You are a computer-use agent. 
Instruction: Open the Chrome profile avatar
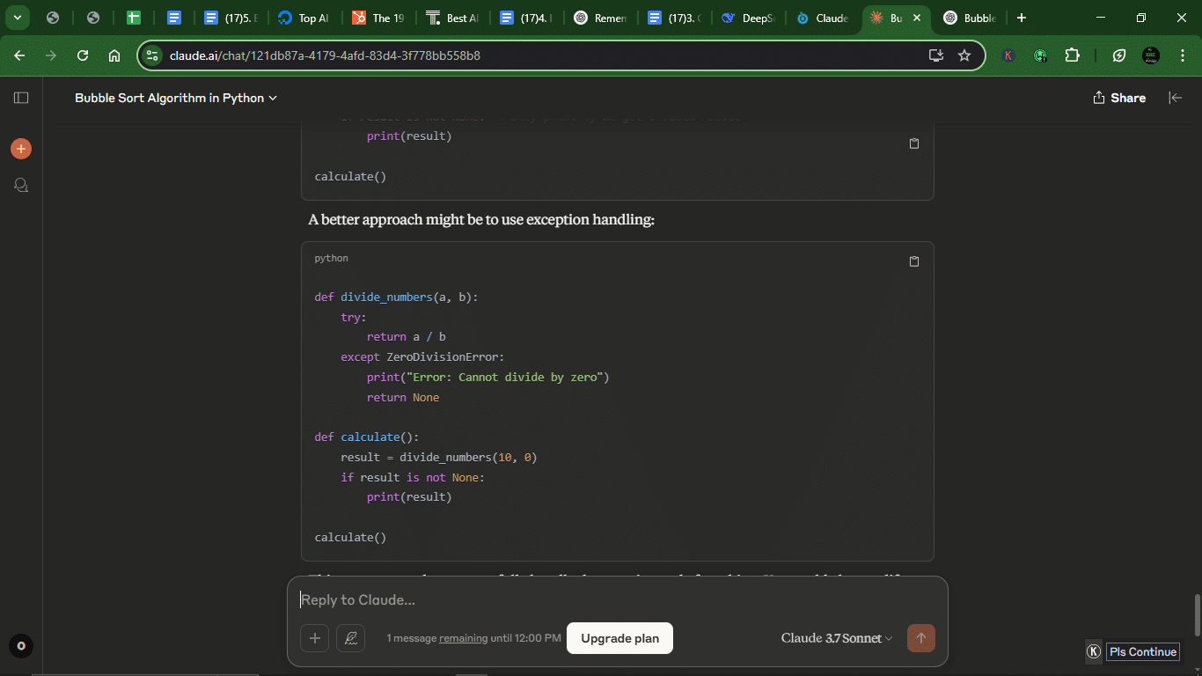point(1151,55)
